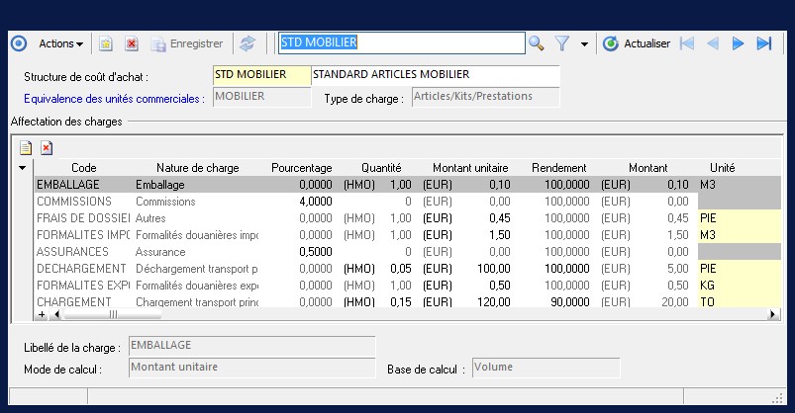Click the STANDARD ARTICLES MOBILIER description field
Image resolution: width=795 pixels, height=413 pixels.
[436, 75]
